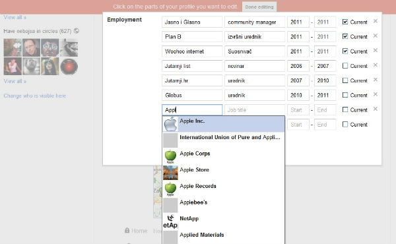The width and height of the screenshot is (396, 244).
Task: Click Start field in last empty row
Action: pyautogui.click(x=298, y=125)
